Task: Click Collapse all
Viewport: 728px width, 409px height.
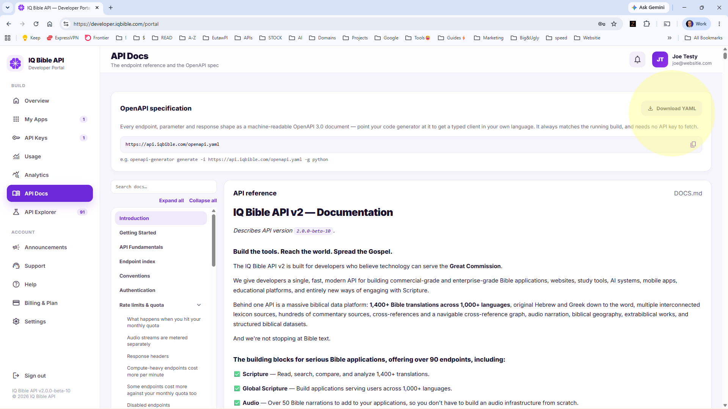Action: pos(203,201)
